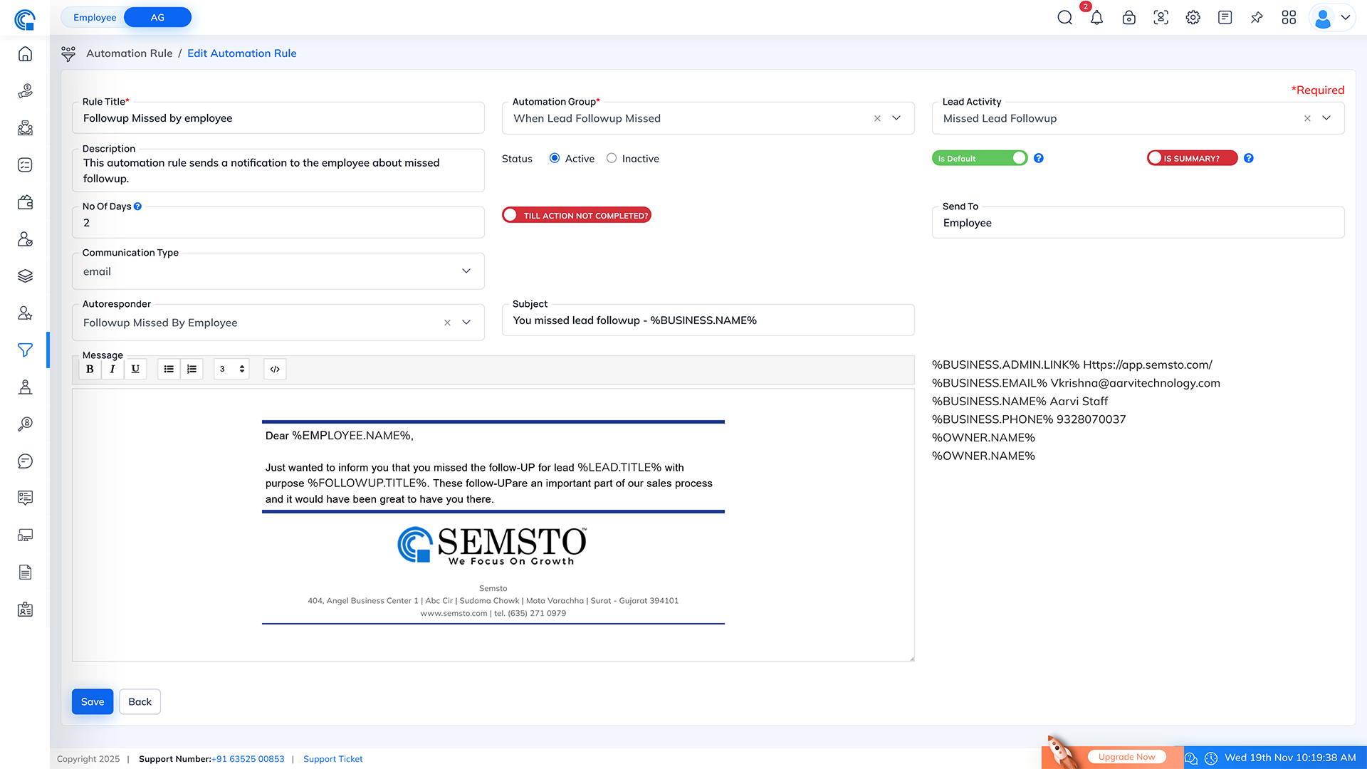This screenshot has height=769, width=1367.
Task: Open the Support Ticket link
Action: tap(332, 759)
